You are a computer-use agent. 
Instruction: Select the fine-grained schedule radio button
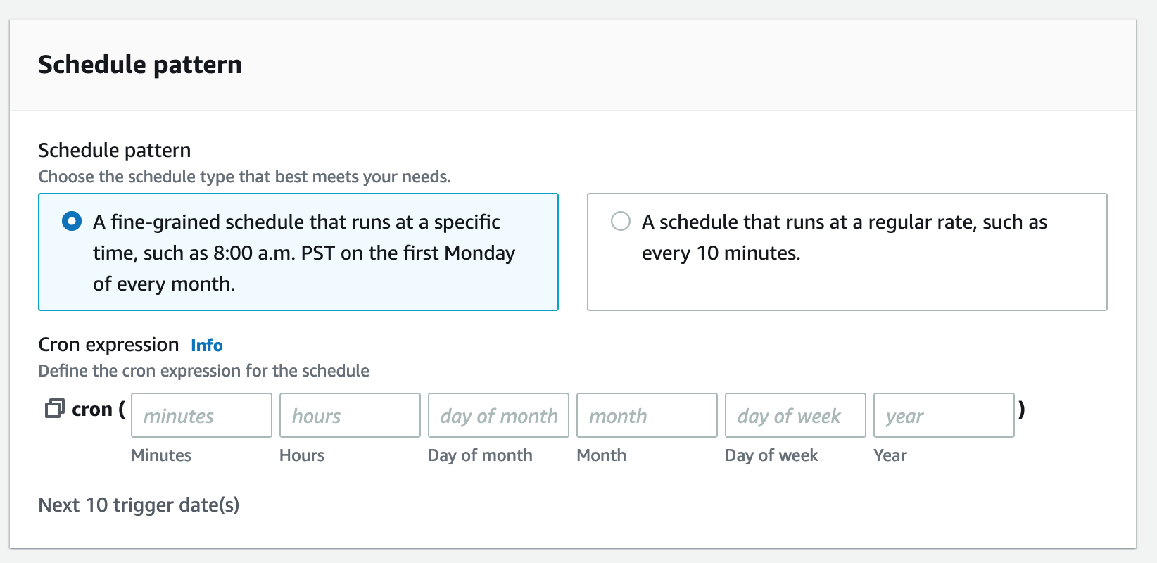coord(72,222)
